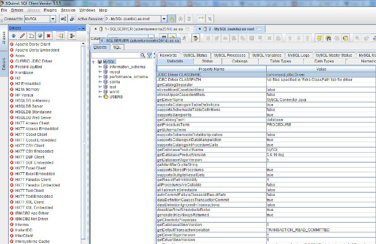Switch to the SQL tab

[117, 47]
